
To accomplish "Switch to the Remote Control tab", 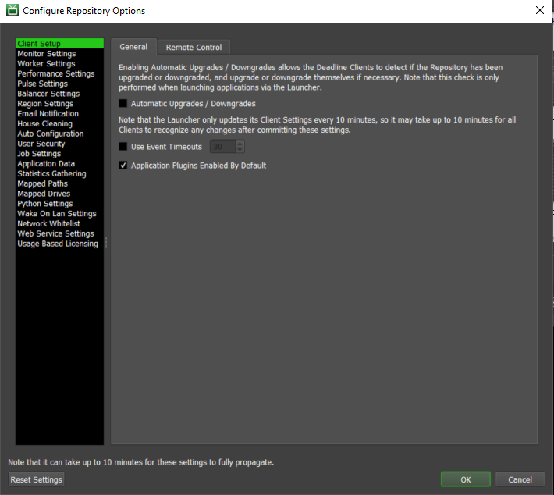I will point(194,47).
